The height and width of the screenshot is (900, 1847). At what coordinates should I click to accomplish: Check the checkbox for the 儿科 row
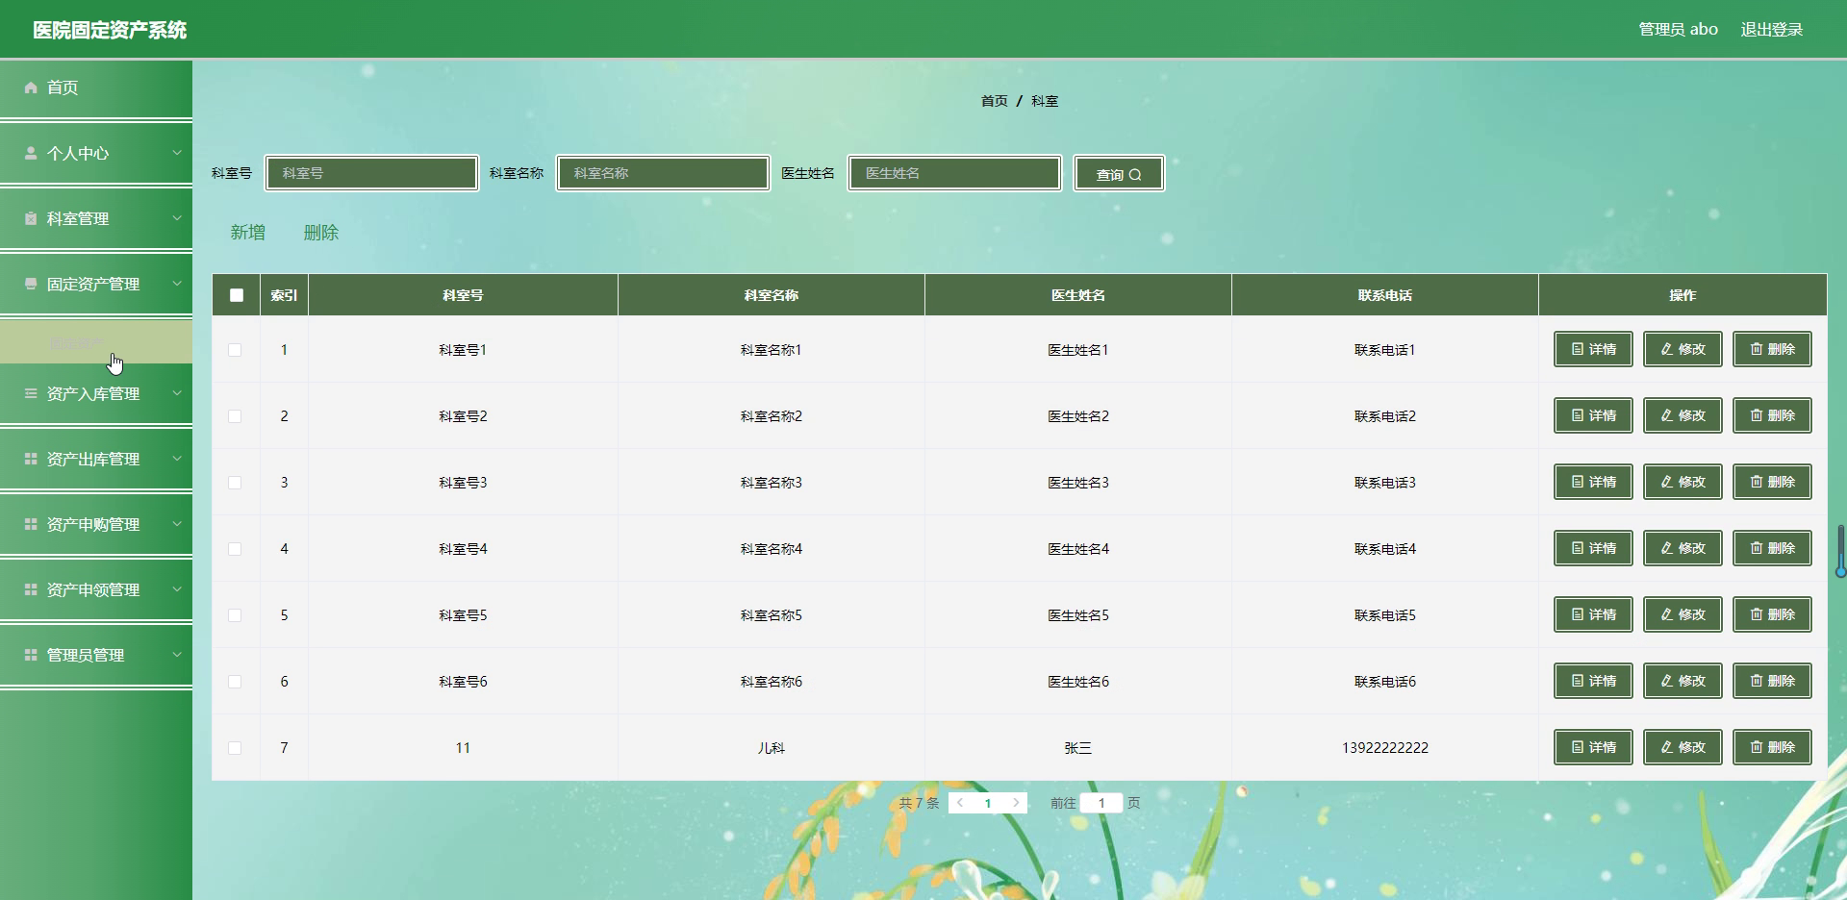[235, 748]
